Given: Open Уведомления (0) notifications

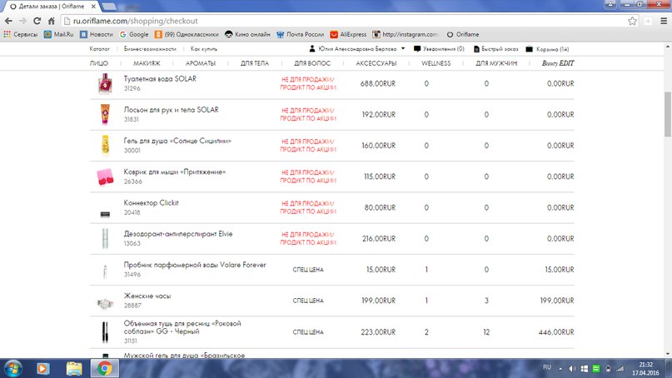Looking at the screenshot, I should [x=439, y=49].
